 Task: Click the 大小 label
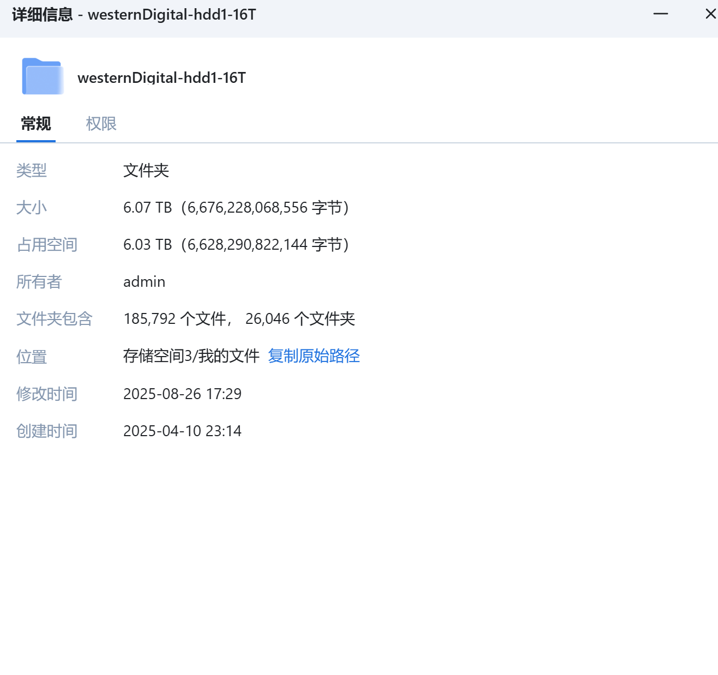pyautogui.click(x=32, y=208)
